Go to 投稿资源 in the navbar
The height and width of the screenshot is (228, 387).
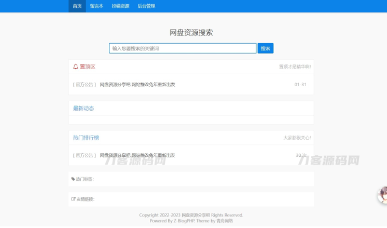120,6
